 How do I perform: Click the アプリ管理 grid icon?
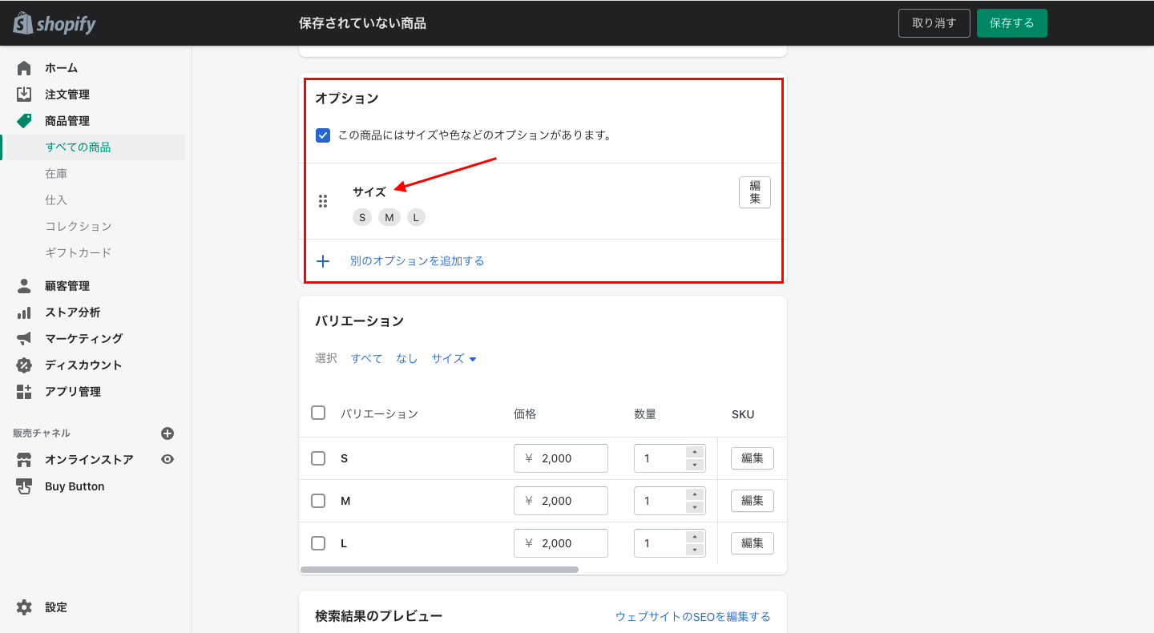(x=24, y=392)
